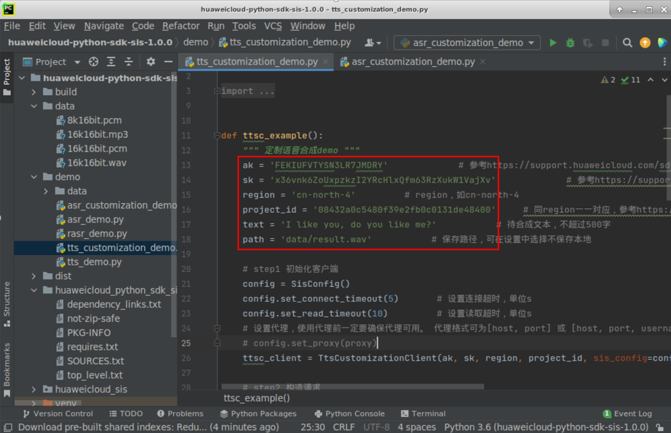Open the Tools menu
This screenshot has width=671, height=433.
(244, 26)
